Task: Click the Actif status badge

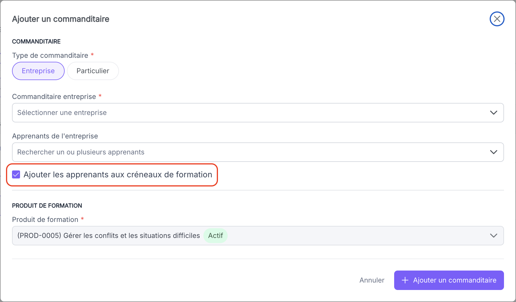Action: (215, 236)
